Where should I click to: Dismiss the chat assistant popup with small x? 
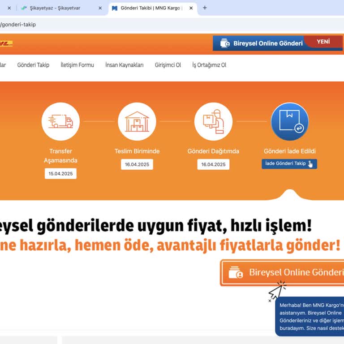(x=270, y=301)
